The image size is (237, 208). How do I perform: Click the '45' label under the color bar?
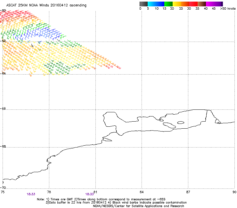(x=214, y=9)
